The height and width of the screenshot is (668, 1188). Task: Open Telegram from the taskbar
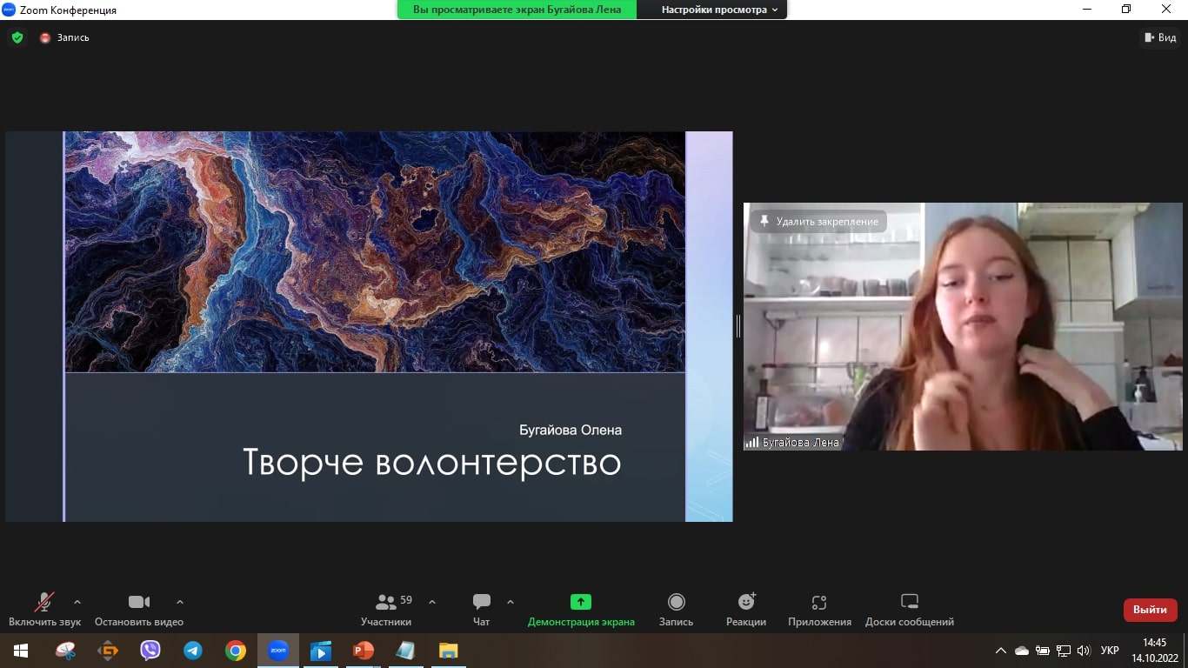pyautogui.click(x=192, y=651)
